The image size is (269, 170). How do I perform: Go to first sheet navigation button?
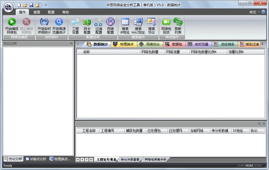point(78,160)
